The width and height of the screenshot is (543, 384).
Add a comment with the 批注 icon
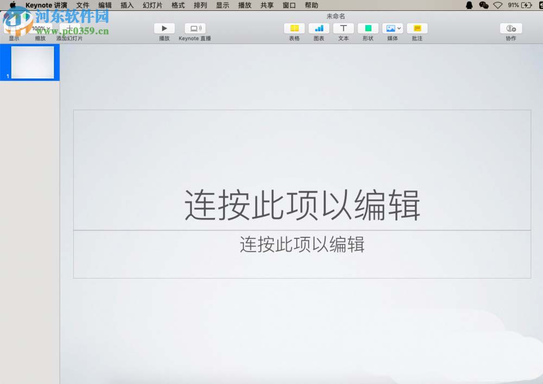416,28
